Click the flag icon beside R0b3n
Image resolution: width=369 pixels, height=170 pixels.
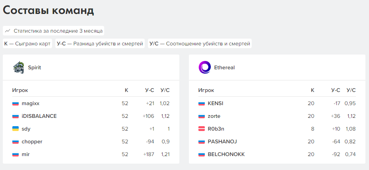(202, 129)
